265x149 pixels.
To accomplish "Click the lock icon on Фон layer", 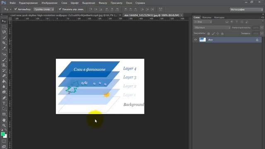I will point(257,40).
